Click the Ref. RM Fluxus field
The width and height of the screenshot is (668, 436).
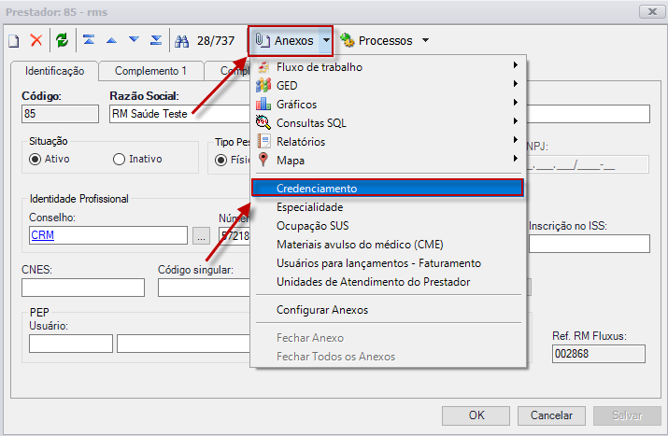tap(599, 354)
